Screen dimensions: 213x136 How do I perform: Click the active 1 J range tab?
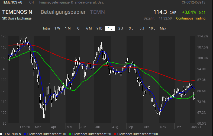110,28
